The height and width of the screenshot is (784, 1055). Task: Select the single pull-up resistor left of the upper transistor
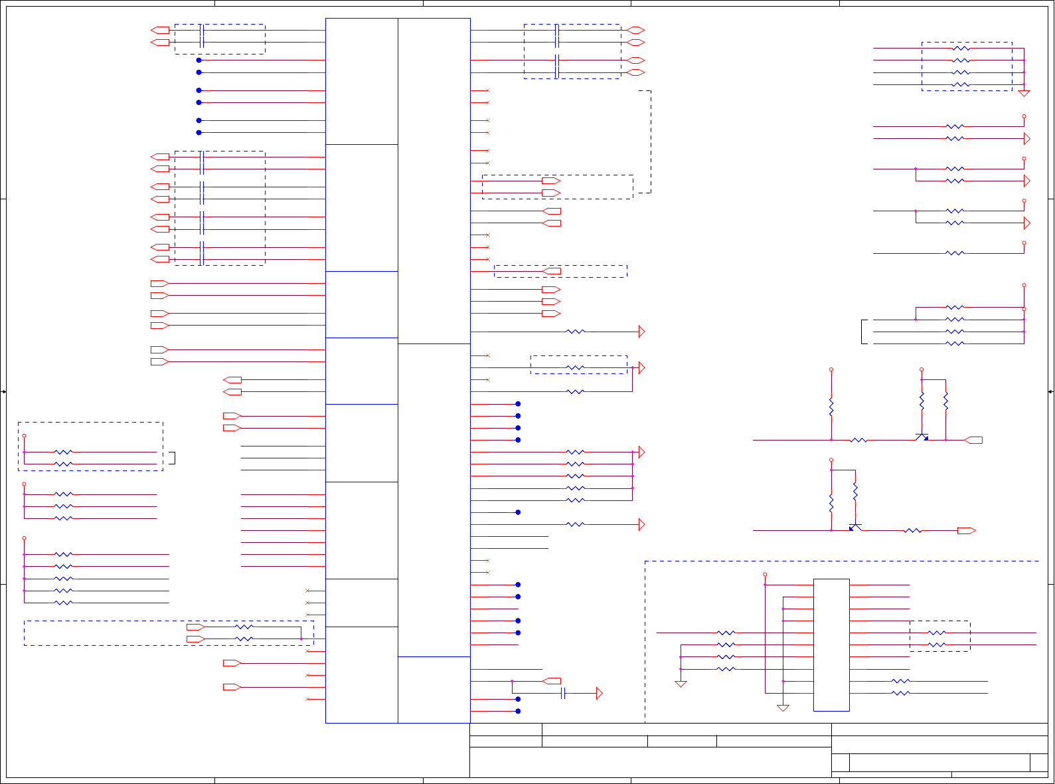(x=831, y=407)
